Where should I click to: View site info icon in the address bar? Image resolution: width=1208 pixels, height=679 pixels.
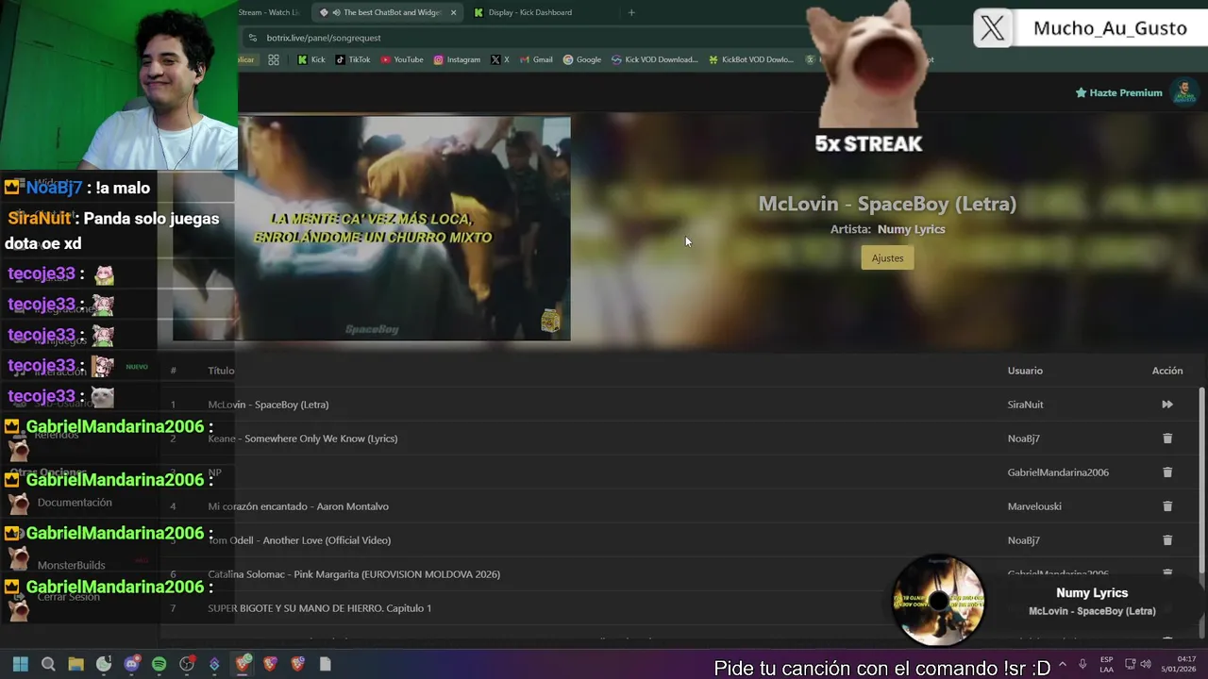tap(252, 38)
